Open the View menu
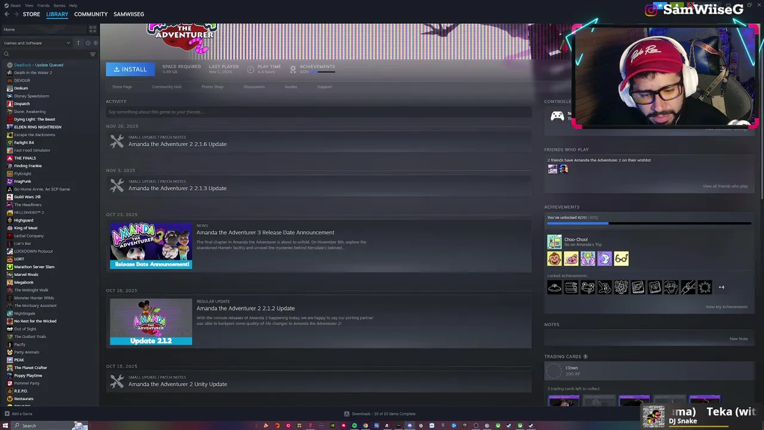Viewport: 764px width, 430px height. click(x=29, y=5)
